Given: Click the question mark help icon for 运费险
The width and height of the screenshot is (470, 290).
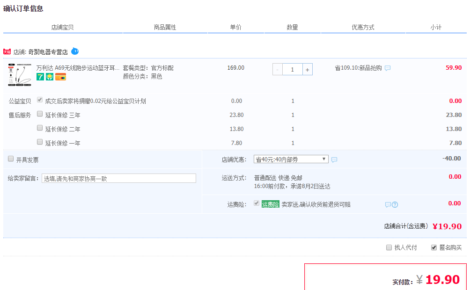Looking at the screenshot, I should pyautogui.click(x=395, y=204).
